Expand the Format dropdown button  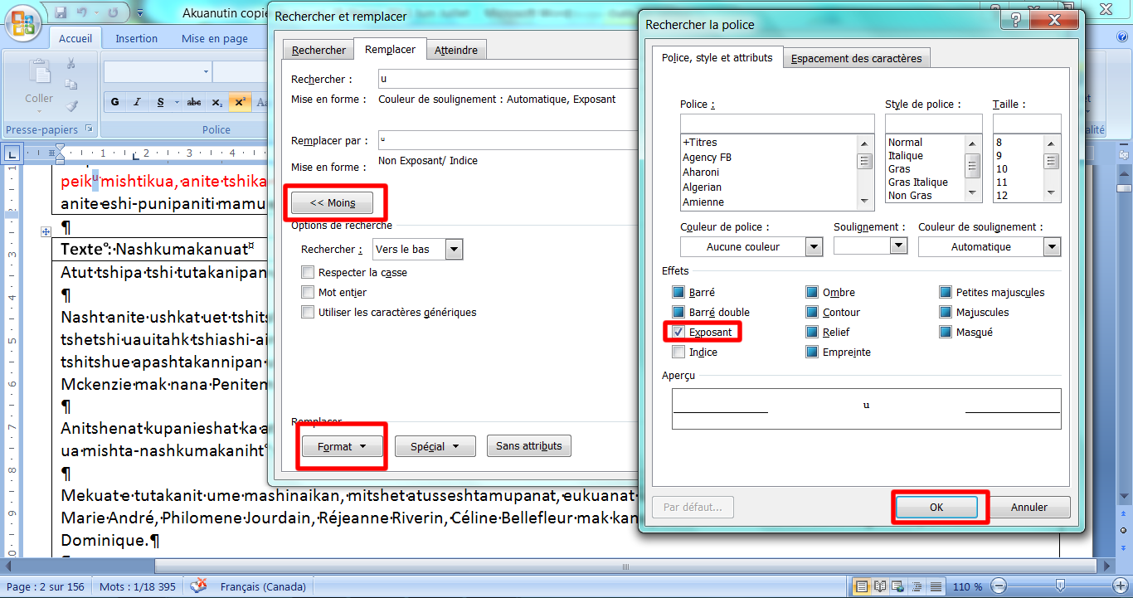click(x=342, y=446)
